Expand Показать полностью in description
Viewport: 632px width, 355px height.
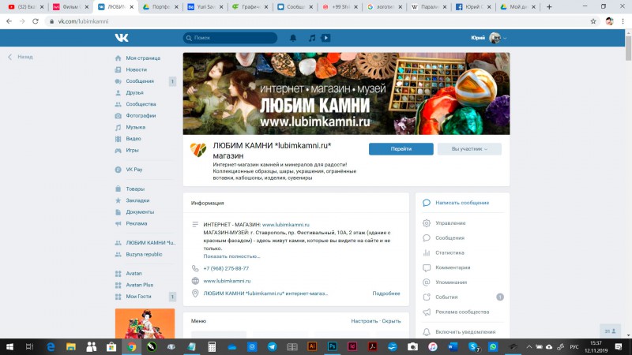(x=231, y=256)
